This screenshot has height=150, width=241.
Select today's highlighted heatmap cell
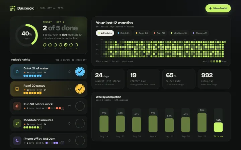tap(225, 42)
